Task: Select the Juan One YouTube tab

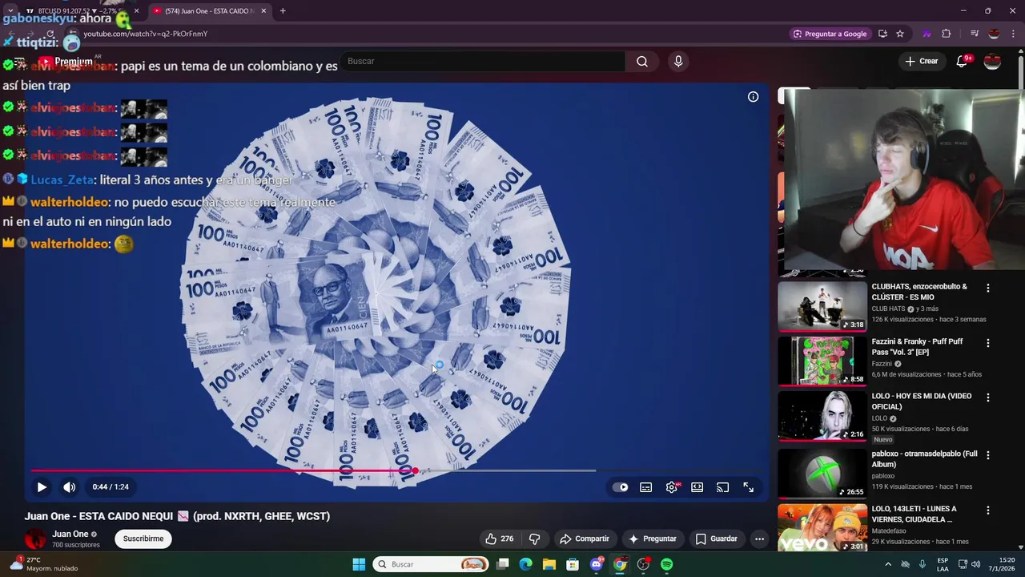Action: (210, 11)
